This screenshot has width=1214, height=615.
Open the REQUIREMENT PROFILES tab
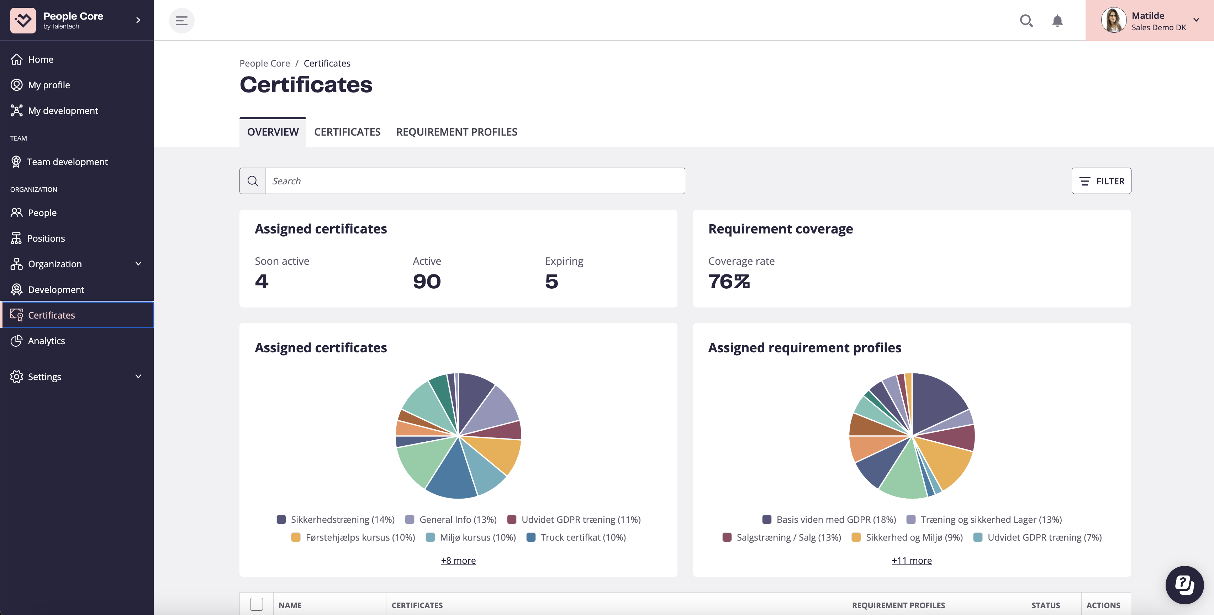click(x=456, y=132)
